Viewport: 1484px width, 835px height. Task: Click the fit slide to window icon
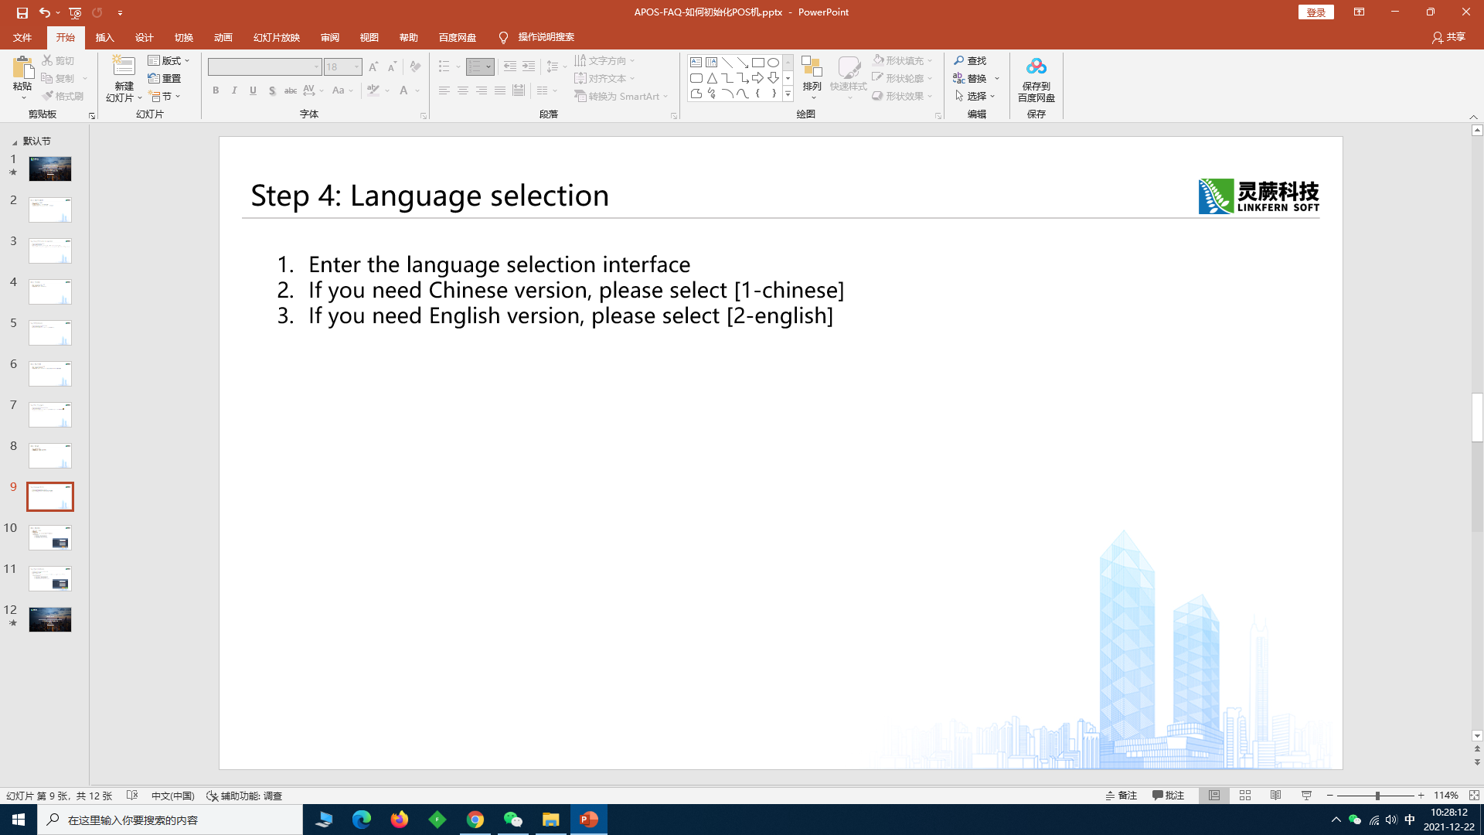pos(1474,796)
